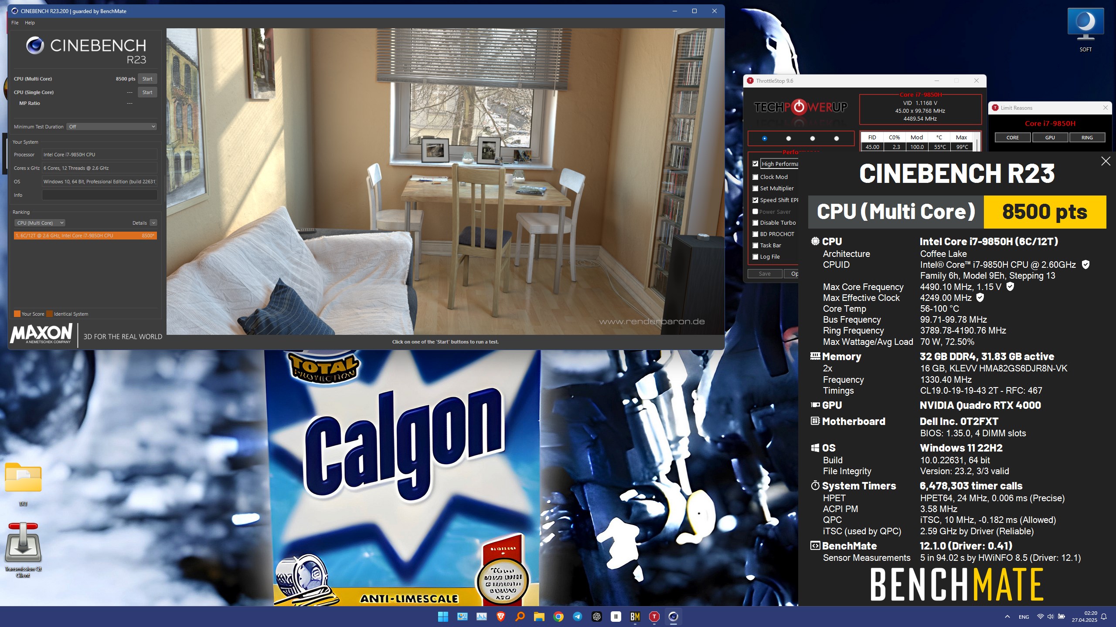Open Telegram from taskbar
Viewport: 1116px width, 627px height.
point(577,617)
